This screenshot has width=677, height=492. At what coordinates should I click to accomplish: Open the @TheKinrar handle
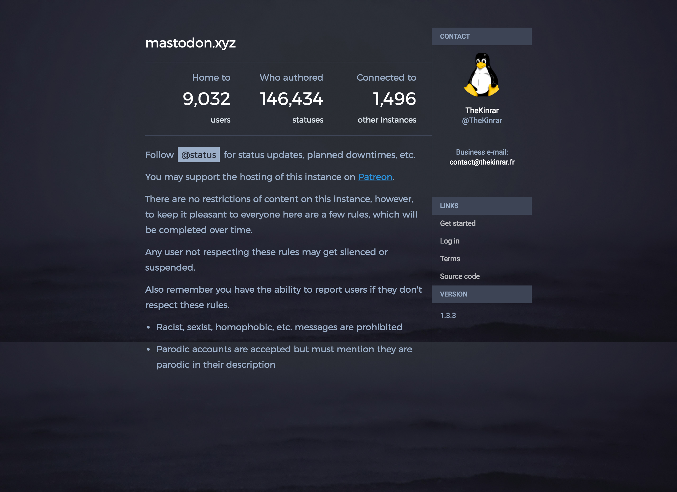pos(482,121)
